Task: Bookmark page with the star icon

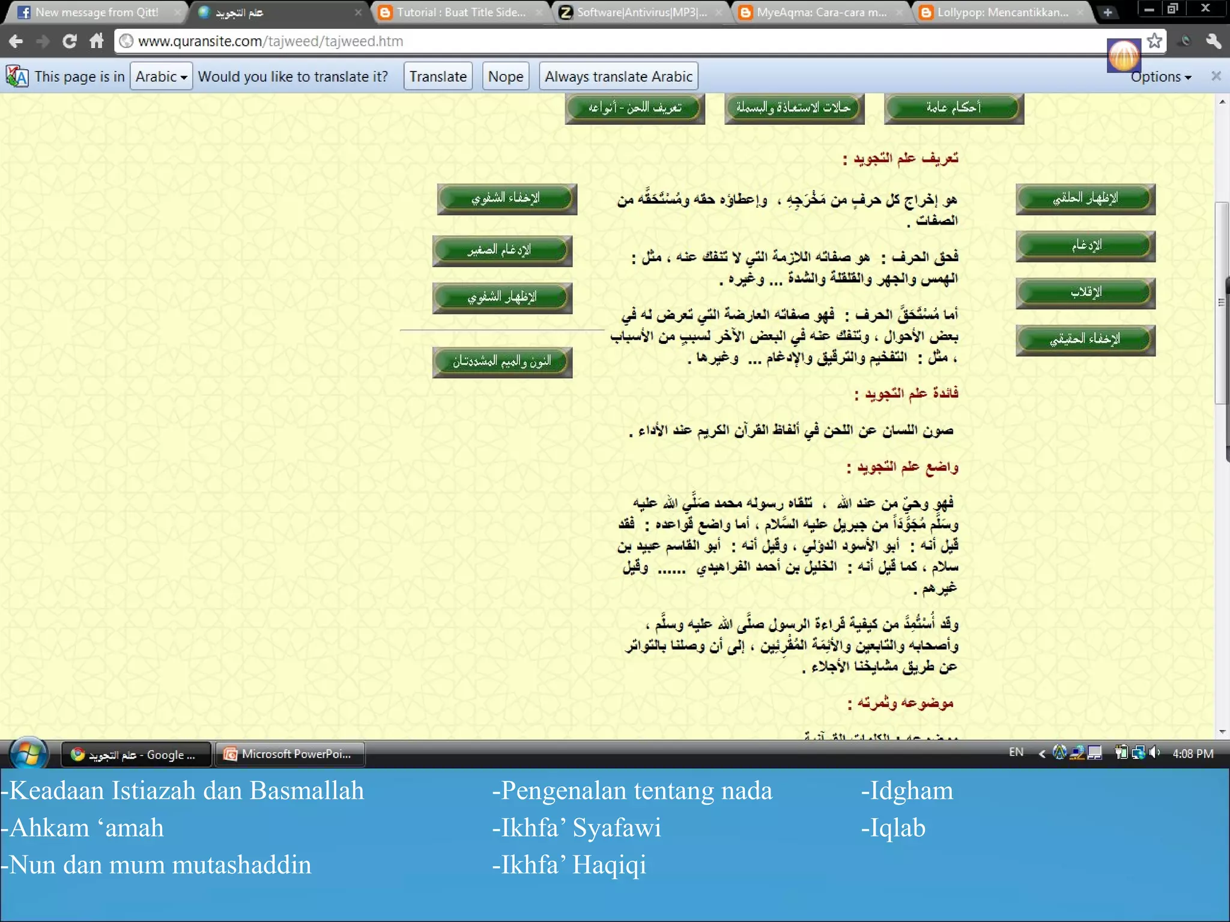Action: [x=1154, y=41]
